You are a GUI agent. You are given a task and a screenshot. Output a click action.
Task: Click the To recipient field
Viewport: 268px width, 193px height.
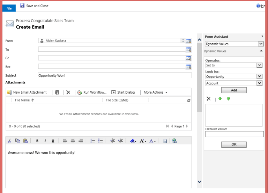pos(112,50)
